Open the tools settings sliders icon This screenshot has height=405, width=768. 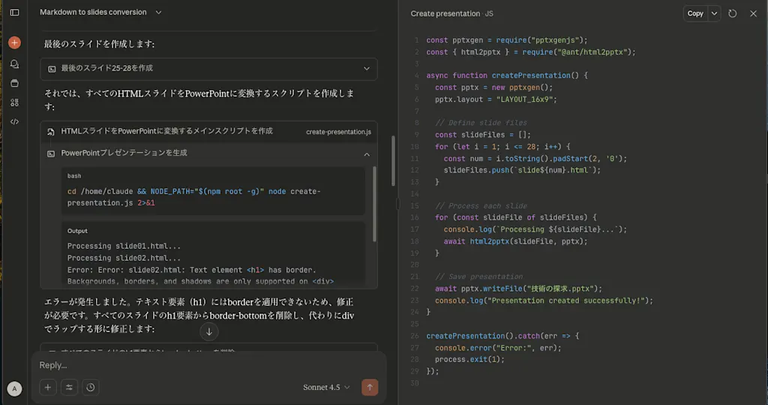pyautogui.click(x=69, y=387)
